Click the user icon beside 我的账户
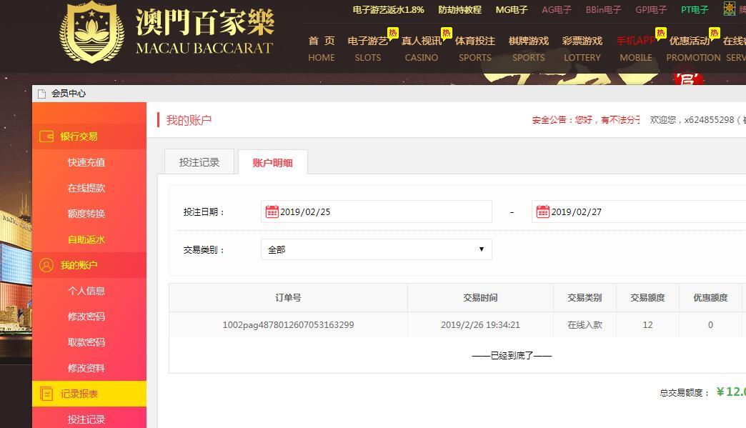This screenshot has width=746, height=428. (x=46, y=265)
